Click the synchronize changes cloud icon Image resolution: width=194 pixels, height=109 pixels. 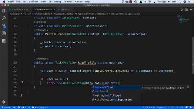pos(14,107)
